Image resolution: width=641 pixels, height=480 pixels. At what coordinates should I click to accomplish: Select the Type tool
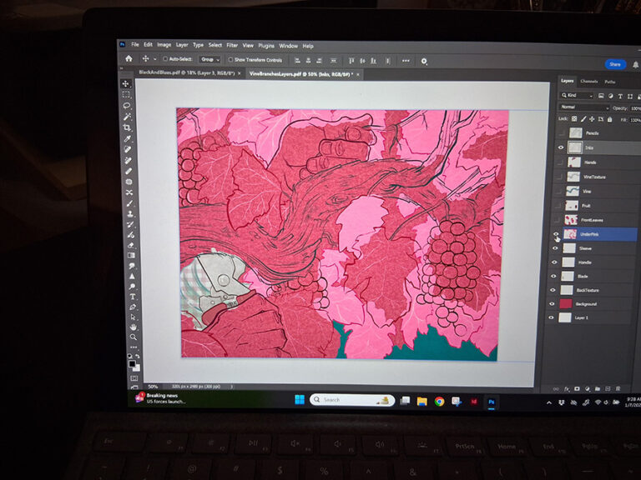tap(133, 297)
